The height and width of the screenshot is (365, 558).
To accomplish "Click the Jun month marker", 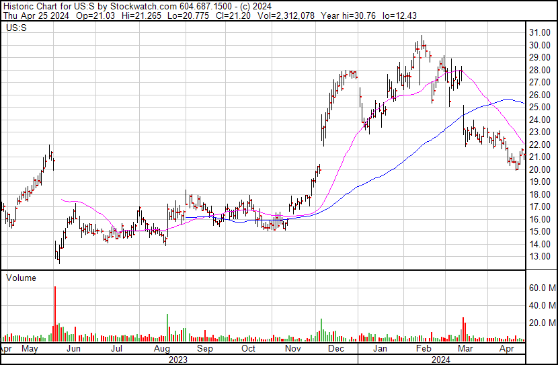I will (x=73, y=350).
